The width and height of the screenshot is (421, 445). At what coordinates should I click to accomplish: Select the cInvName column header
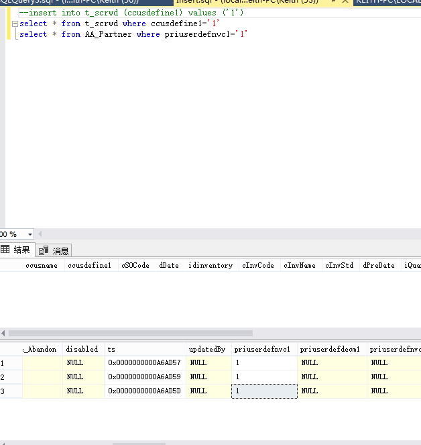tap(300, 265)
